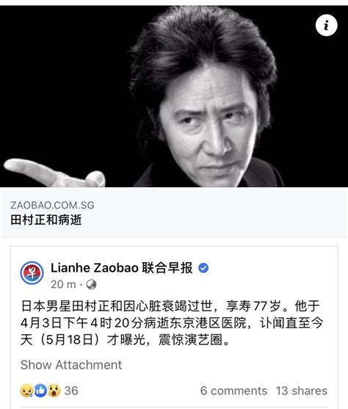Click the blue verified badge
This screenshot has height=409, width=348.
click(203, 268)
